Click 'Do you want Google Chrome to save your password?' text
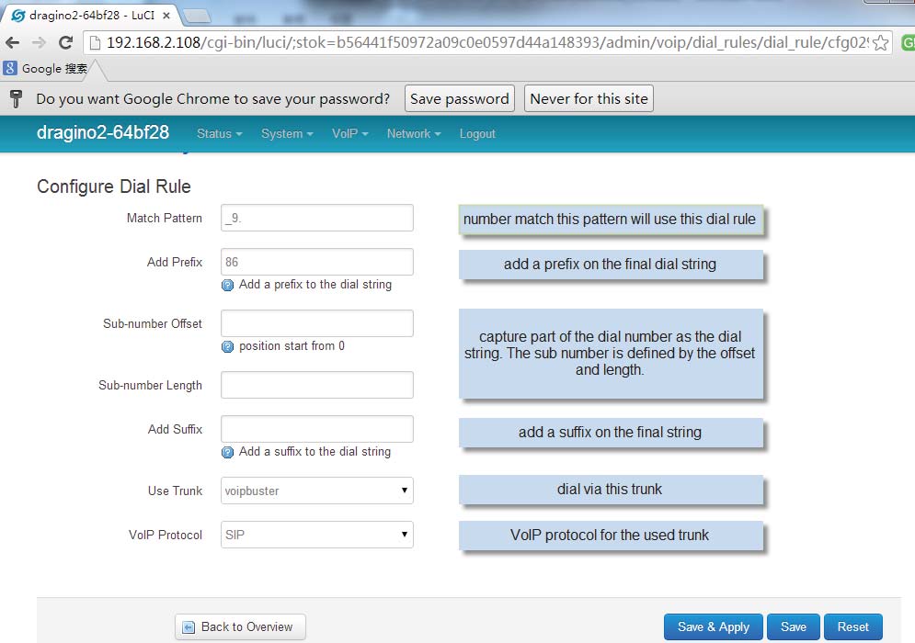The height and width of the screenshot is (643, 915). (213, 98)
